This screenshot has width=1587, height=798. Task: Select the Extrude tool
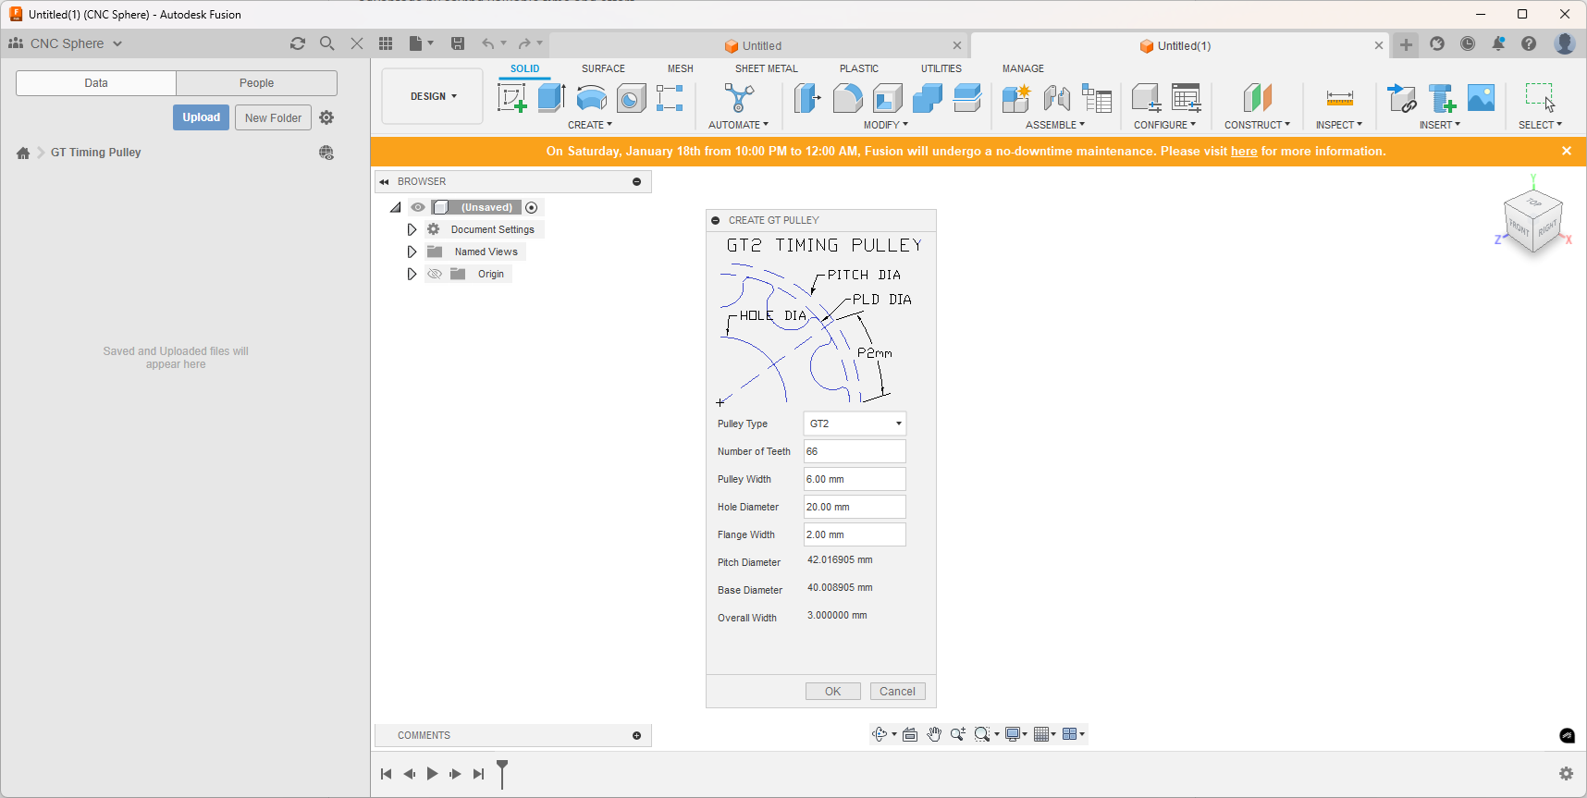point(552,97)
